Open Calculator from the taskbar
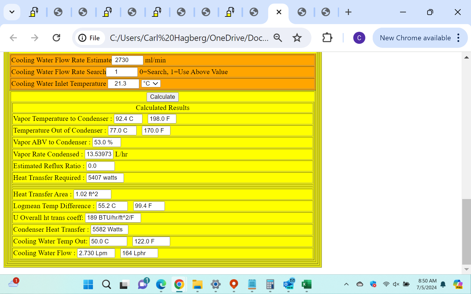This screenshot has width=471, height=294. coord(270,284)
